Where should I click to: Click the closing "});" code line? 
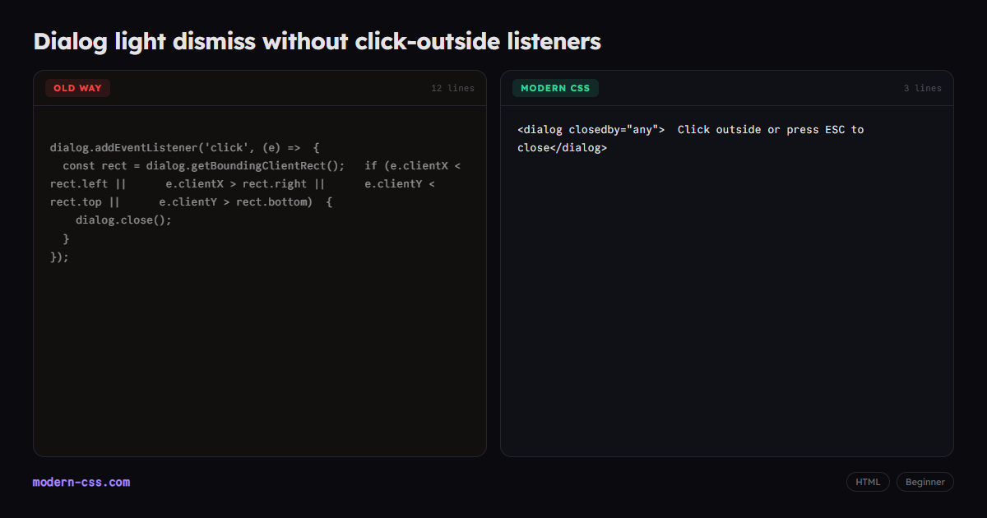[59, 257]
